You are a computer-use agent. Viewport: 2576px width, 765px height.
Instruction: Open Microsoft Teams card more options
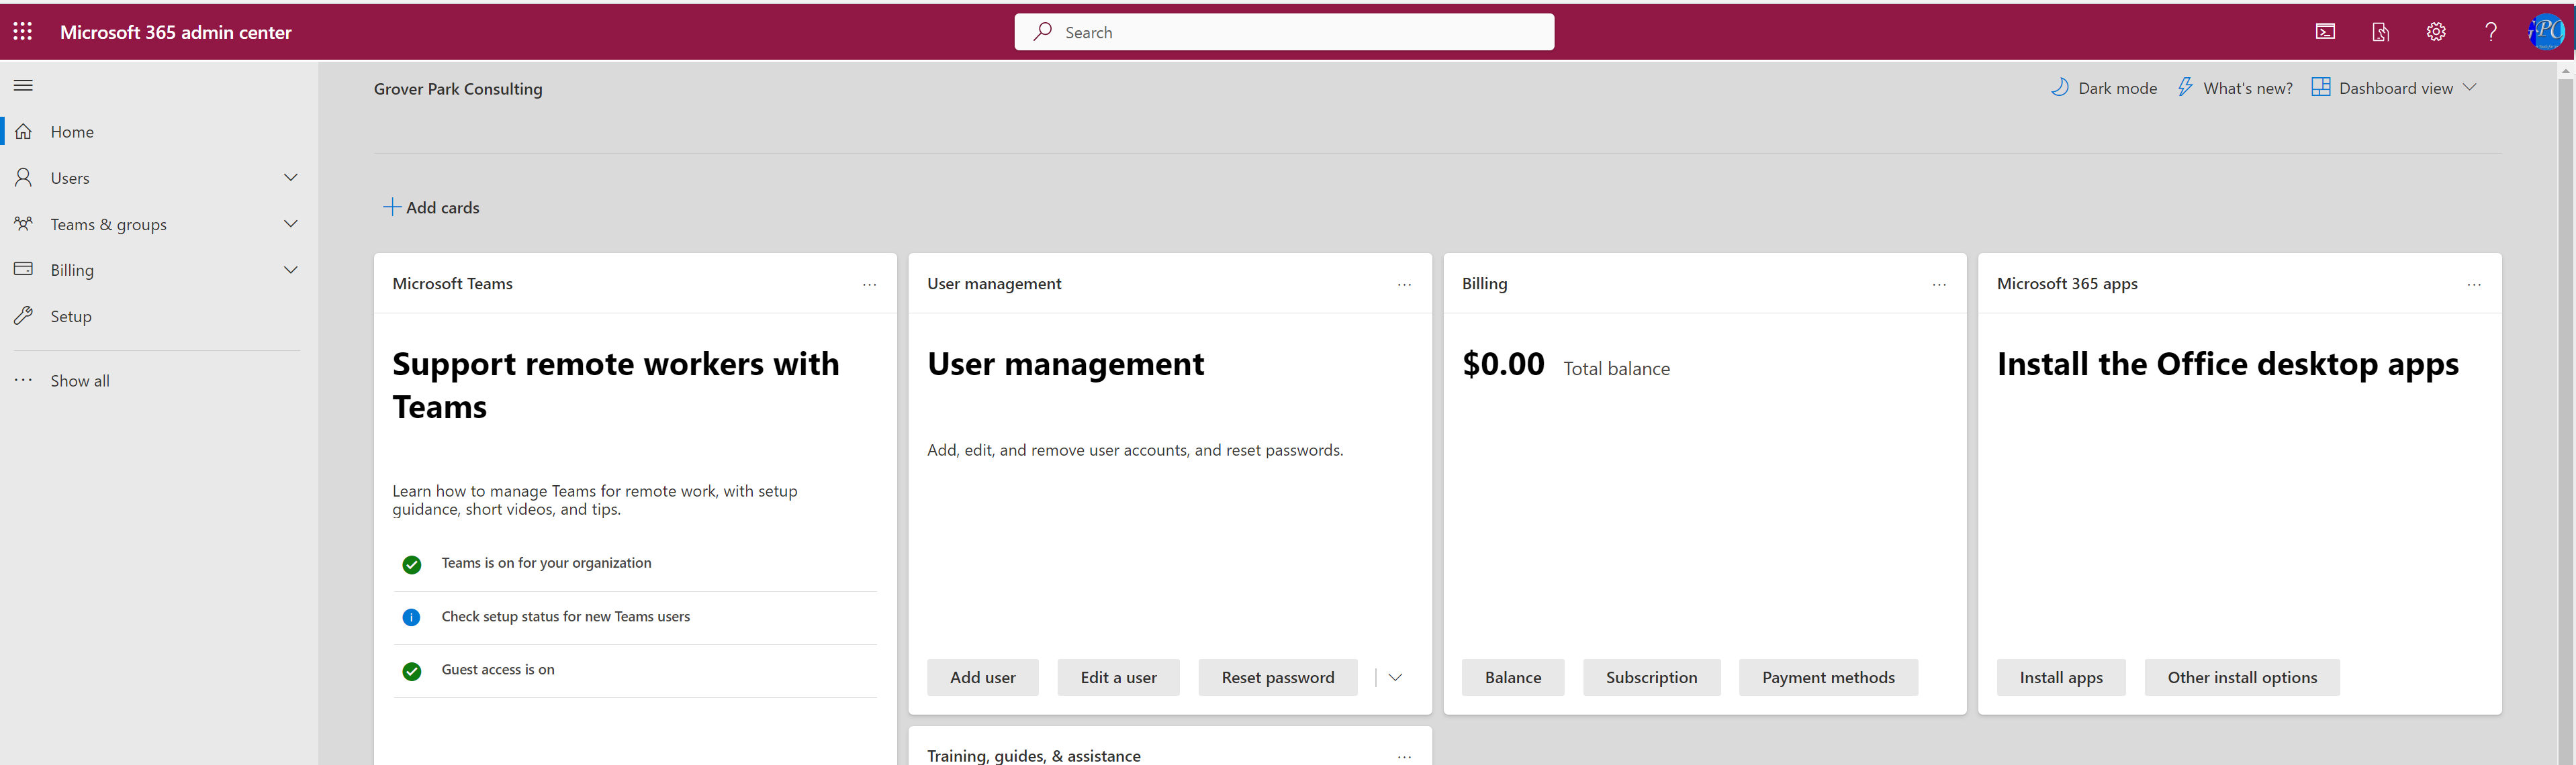click(x=870, y=285)
